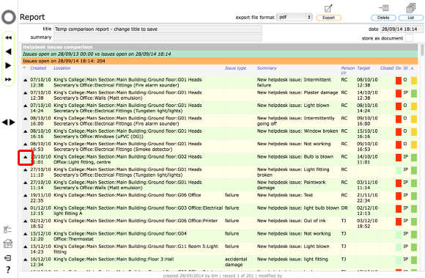Sort by the Ov column header
This screenshot has height=278, width=425.
[x=398, y=68]
